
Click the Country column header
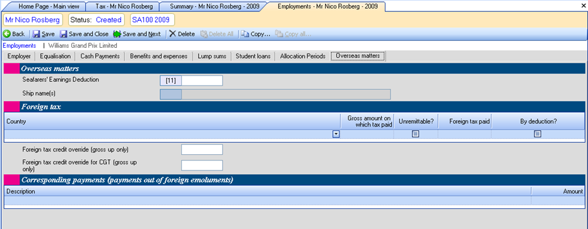coord(172,121)
